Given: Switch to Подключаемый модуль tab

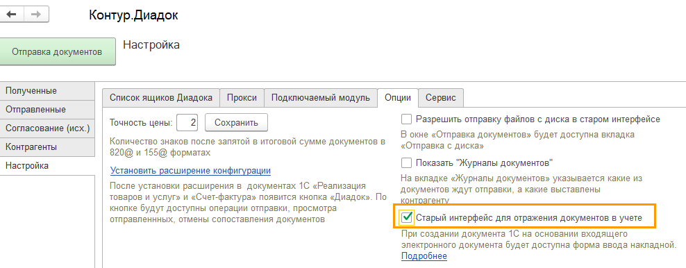Looking at the screenshot, I should 321,97.
